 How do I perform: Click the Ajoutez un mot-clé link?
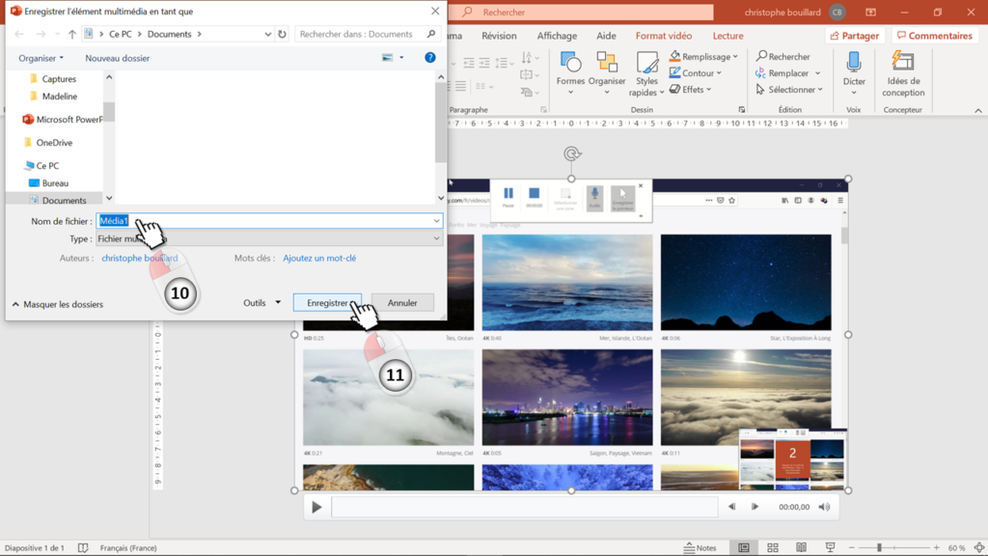(x=319, y=259)
